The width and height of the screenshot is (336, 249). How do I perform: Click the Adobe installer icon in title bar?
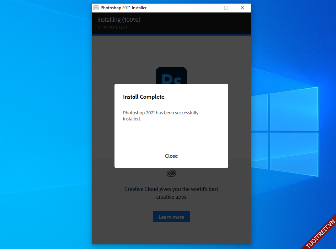point(96,8)
